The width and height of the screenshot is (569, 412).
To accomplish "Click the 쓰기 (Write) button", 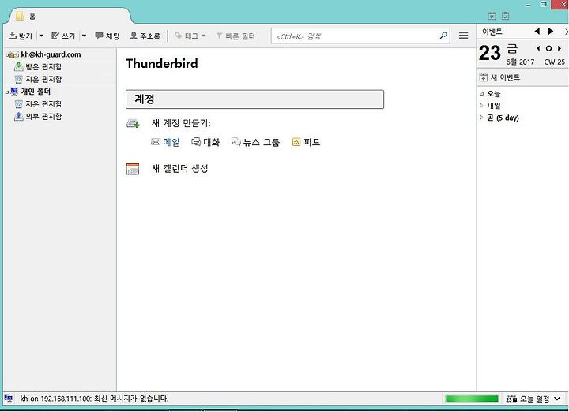I will 63,36.
